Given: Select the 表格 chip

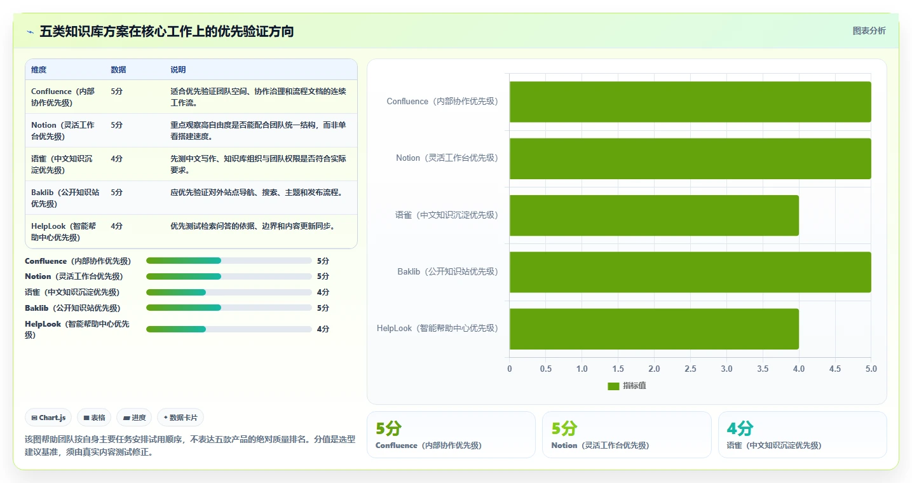Looking at the screenshot, I should tap(94, 418).
